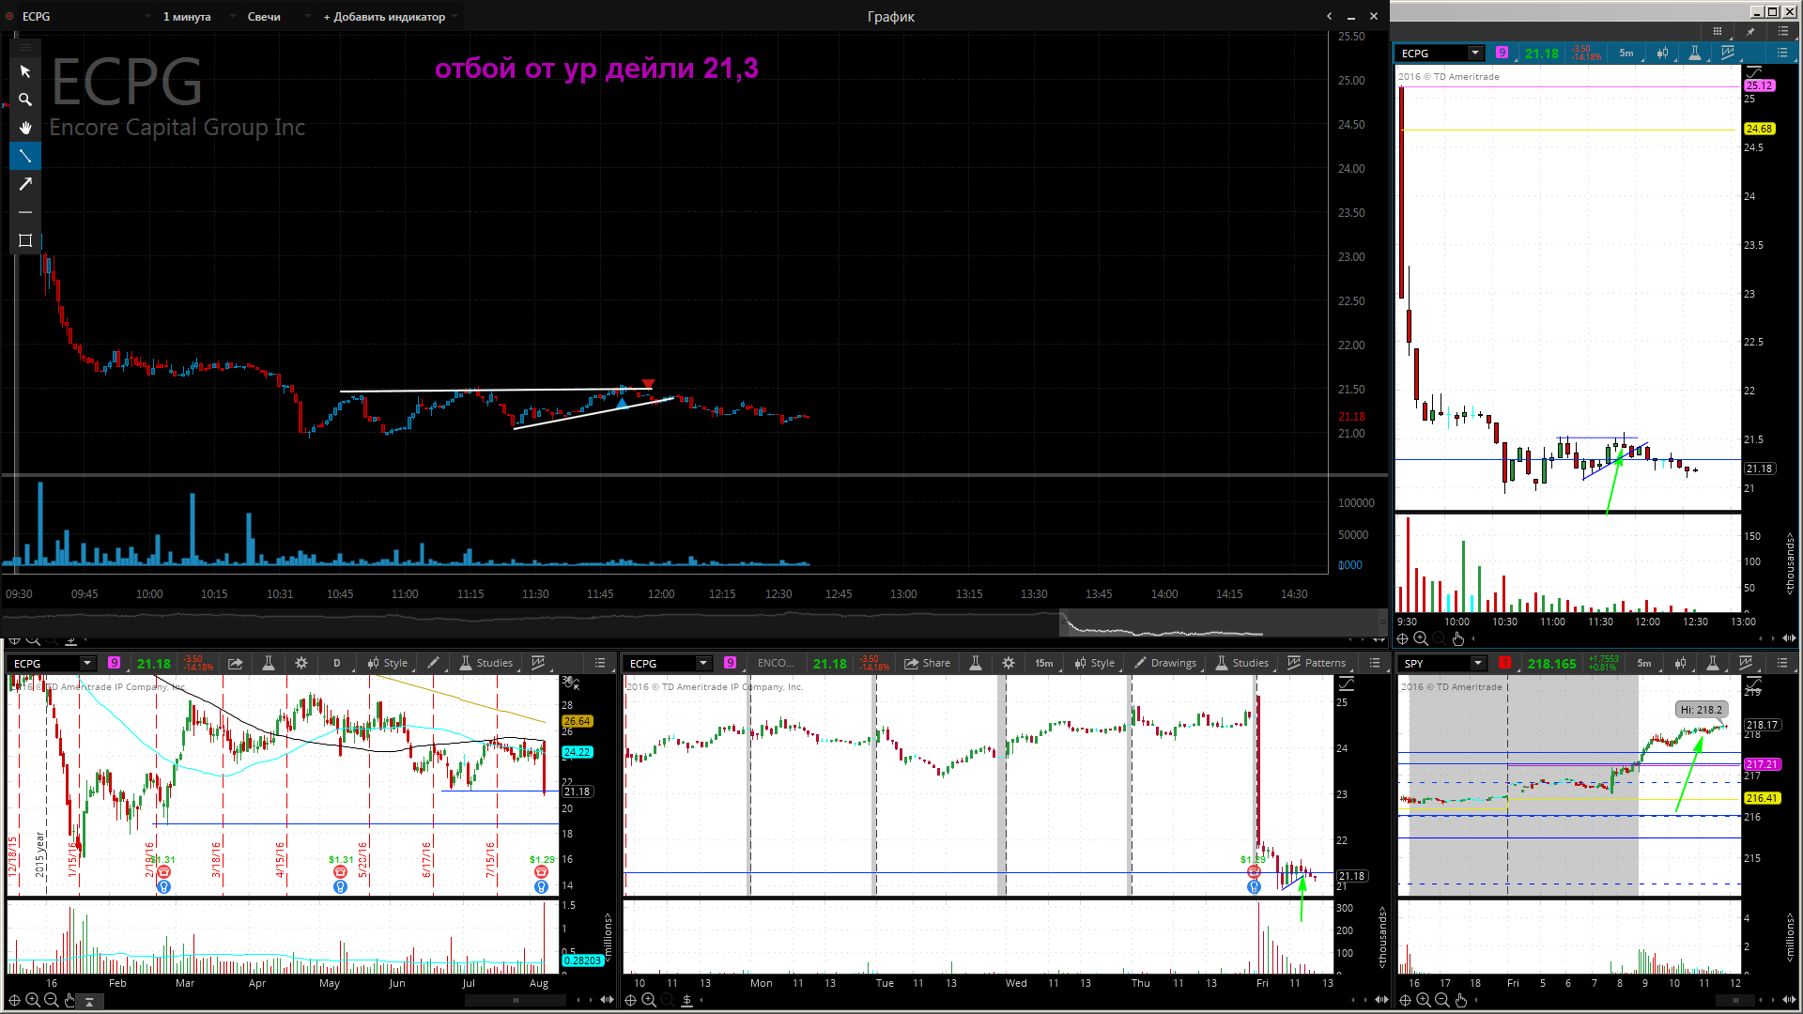This screenshot has height=1014, width=1803.
Task: Select the hand pan tool in main chart
Action: point(25,128)
